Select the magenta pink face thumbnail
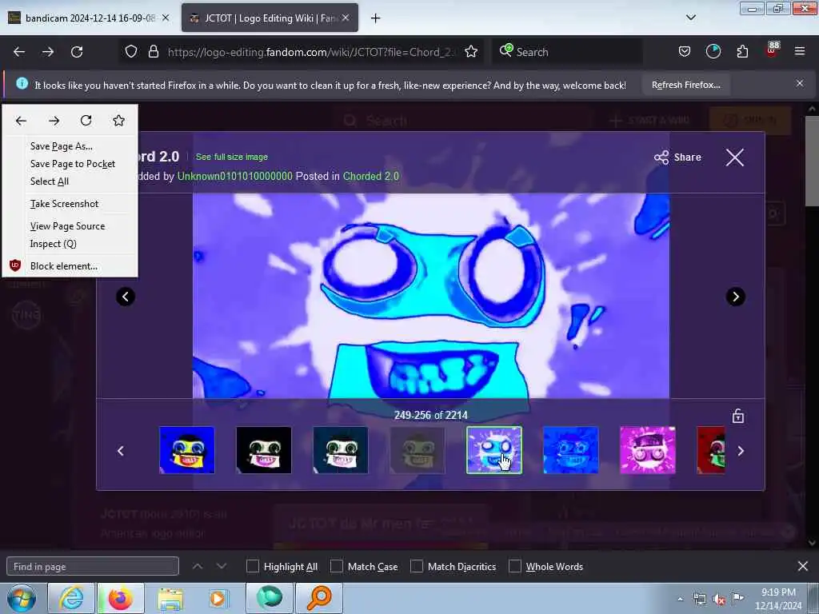This screenshot has height=614, width=819. [x=647, y=450]
